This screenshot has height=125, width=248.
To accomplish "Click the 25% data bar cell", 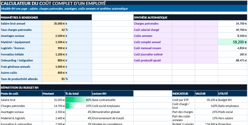I will pos(78,106).
